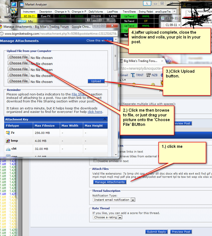Viewport: 212px width, 236px height.
Task: Click Manage Attachments popup scroll down arrow
Action: coord(116,155)
